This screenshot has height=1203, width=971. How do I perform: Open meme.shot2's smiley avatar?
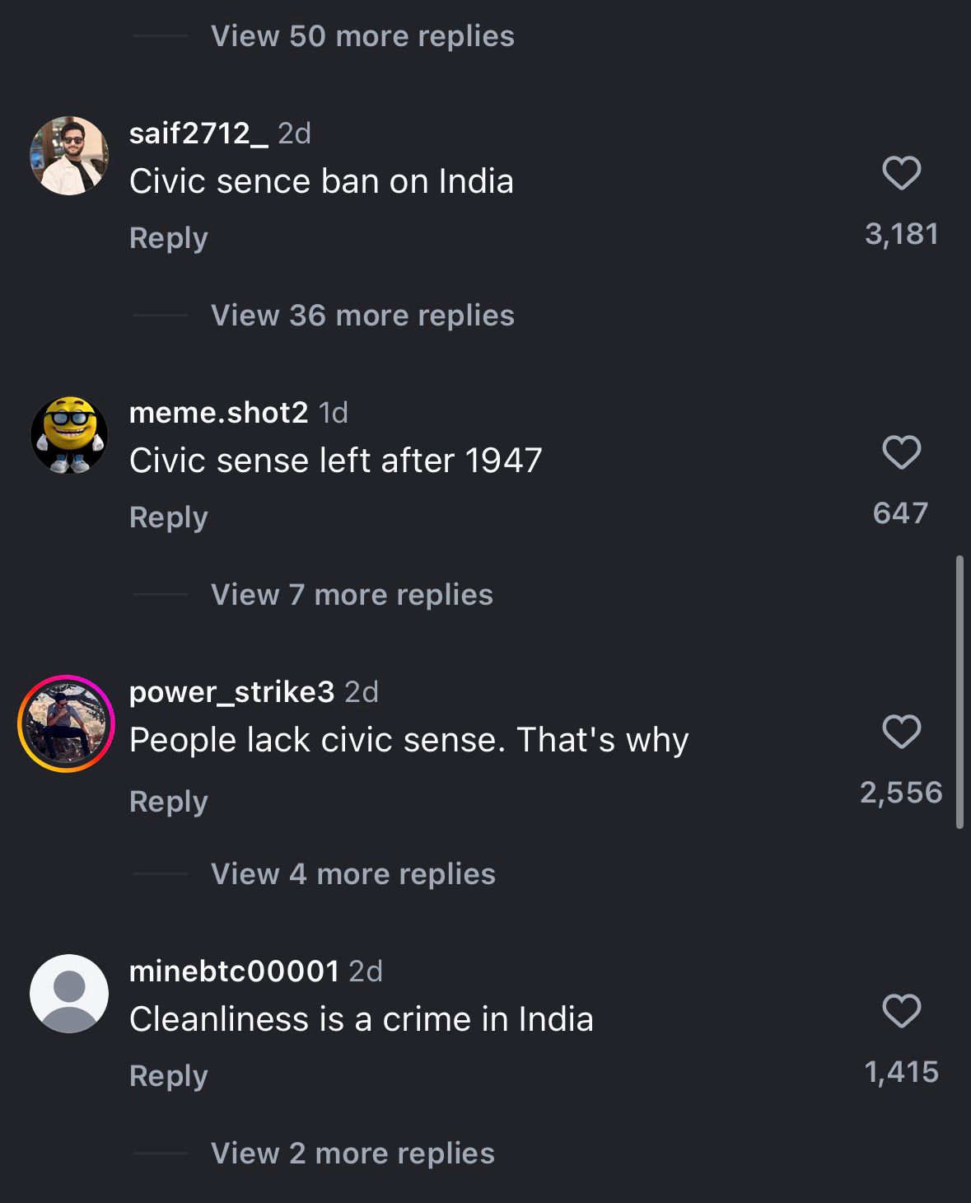click(69, 435)
